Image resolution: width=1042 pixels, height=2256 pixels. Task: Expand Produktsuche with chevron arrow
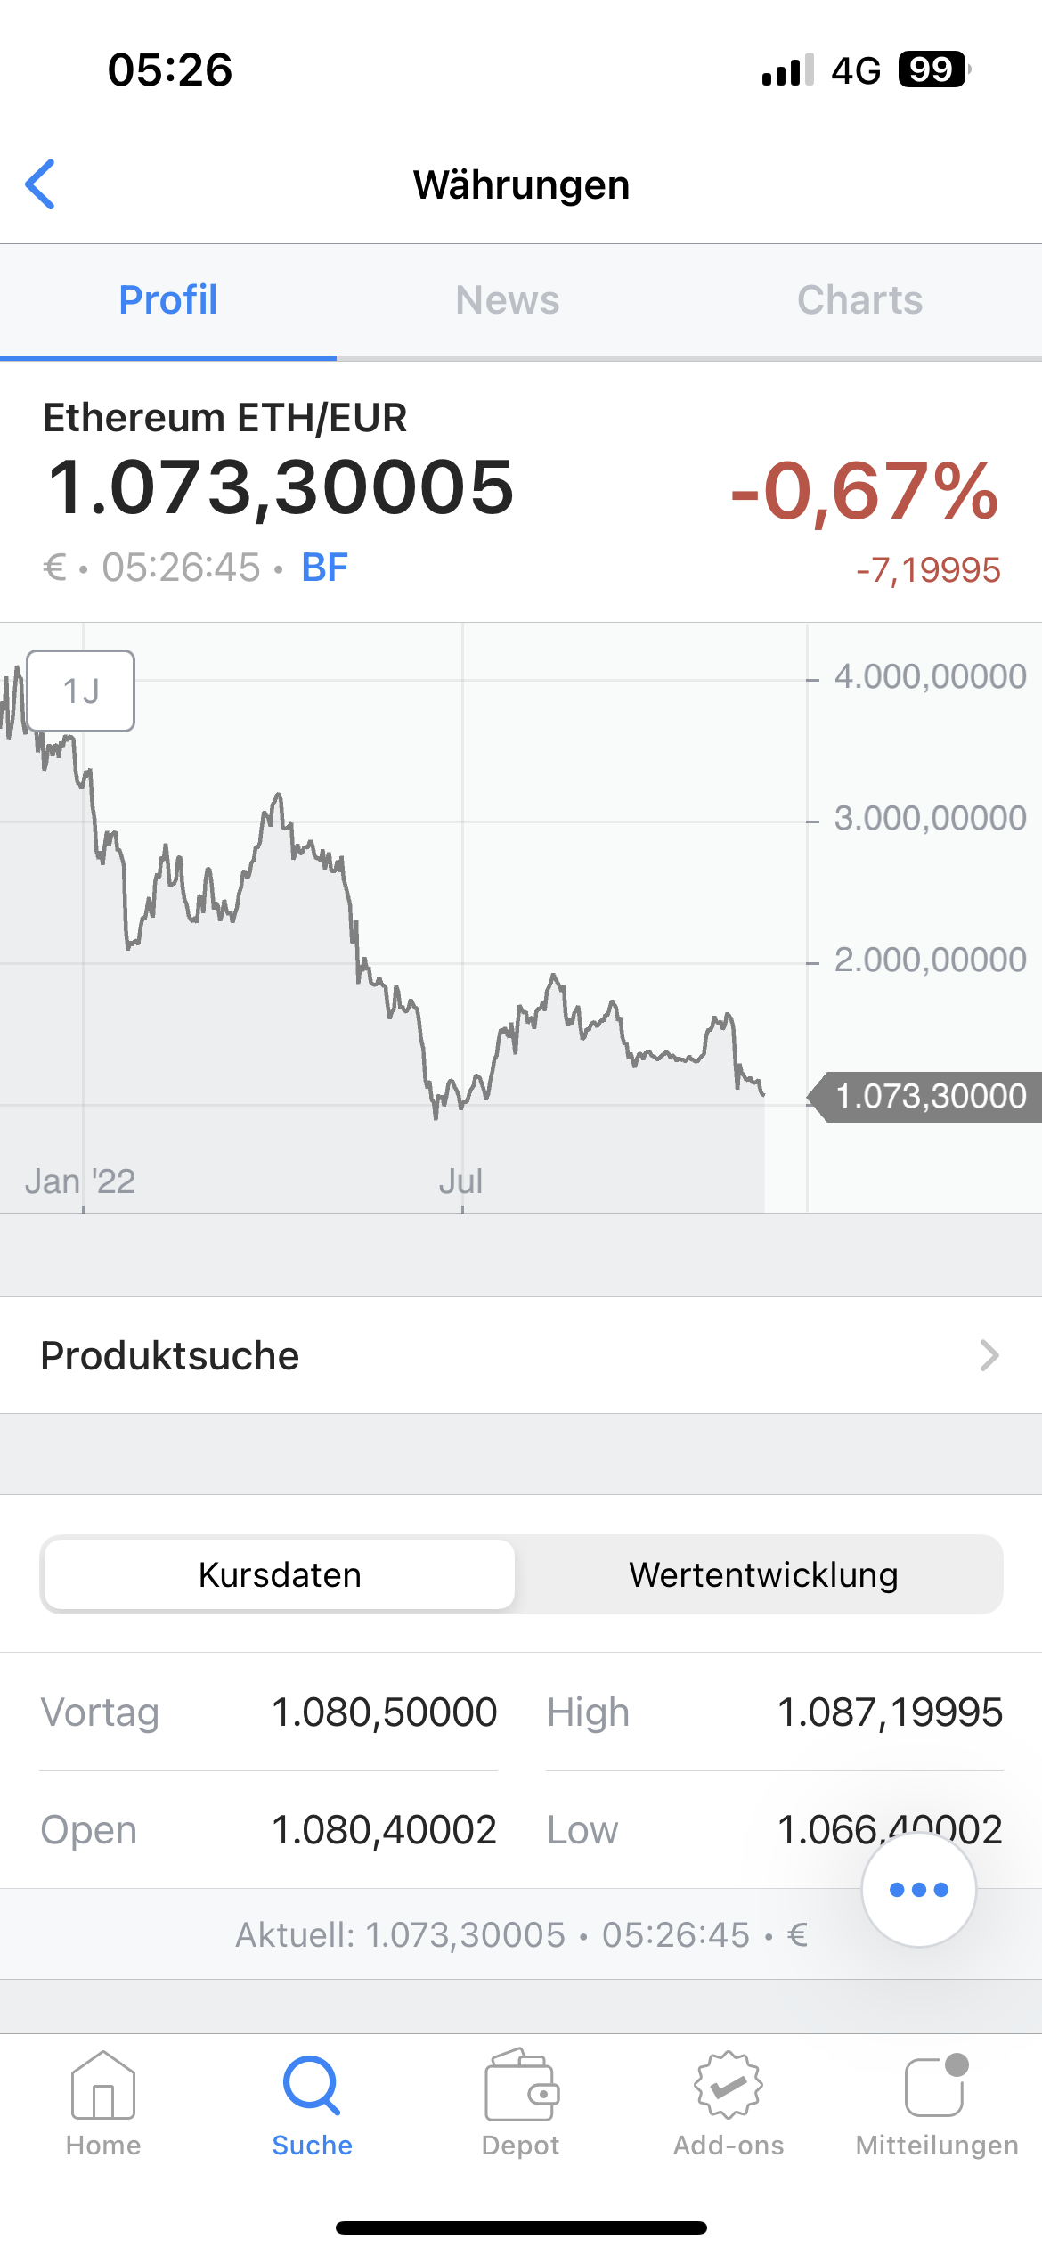(989, 1355)
